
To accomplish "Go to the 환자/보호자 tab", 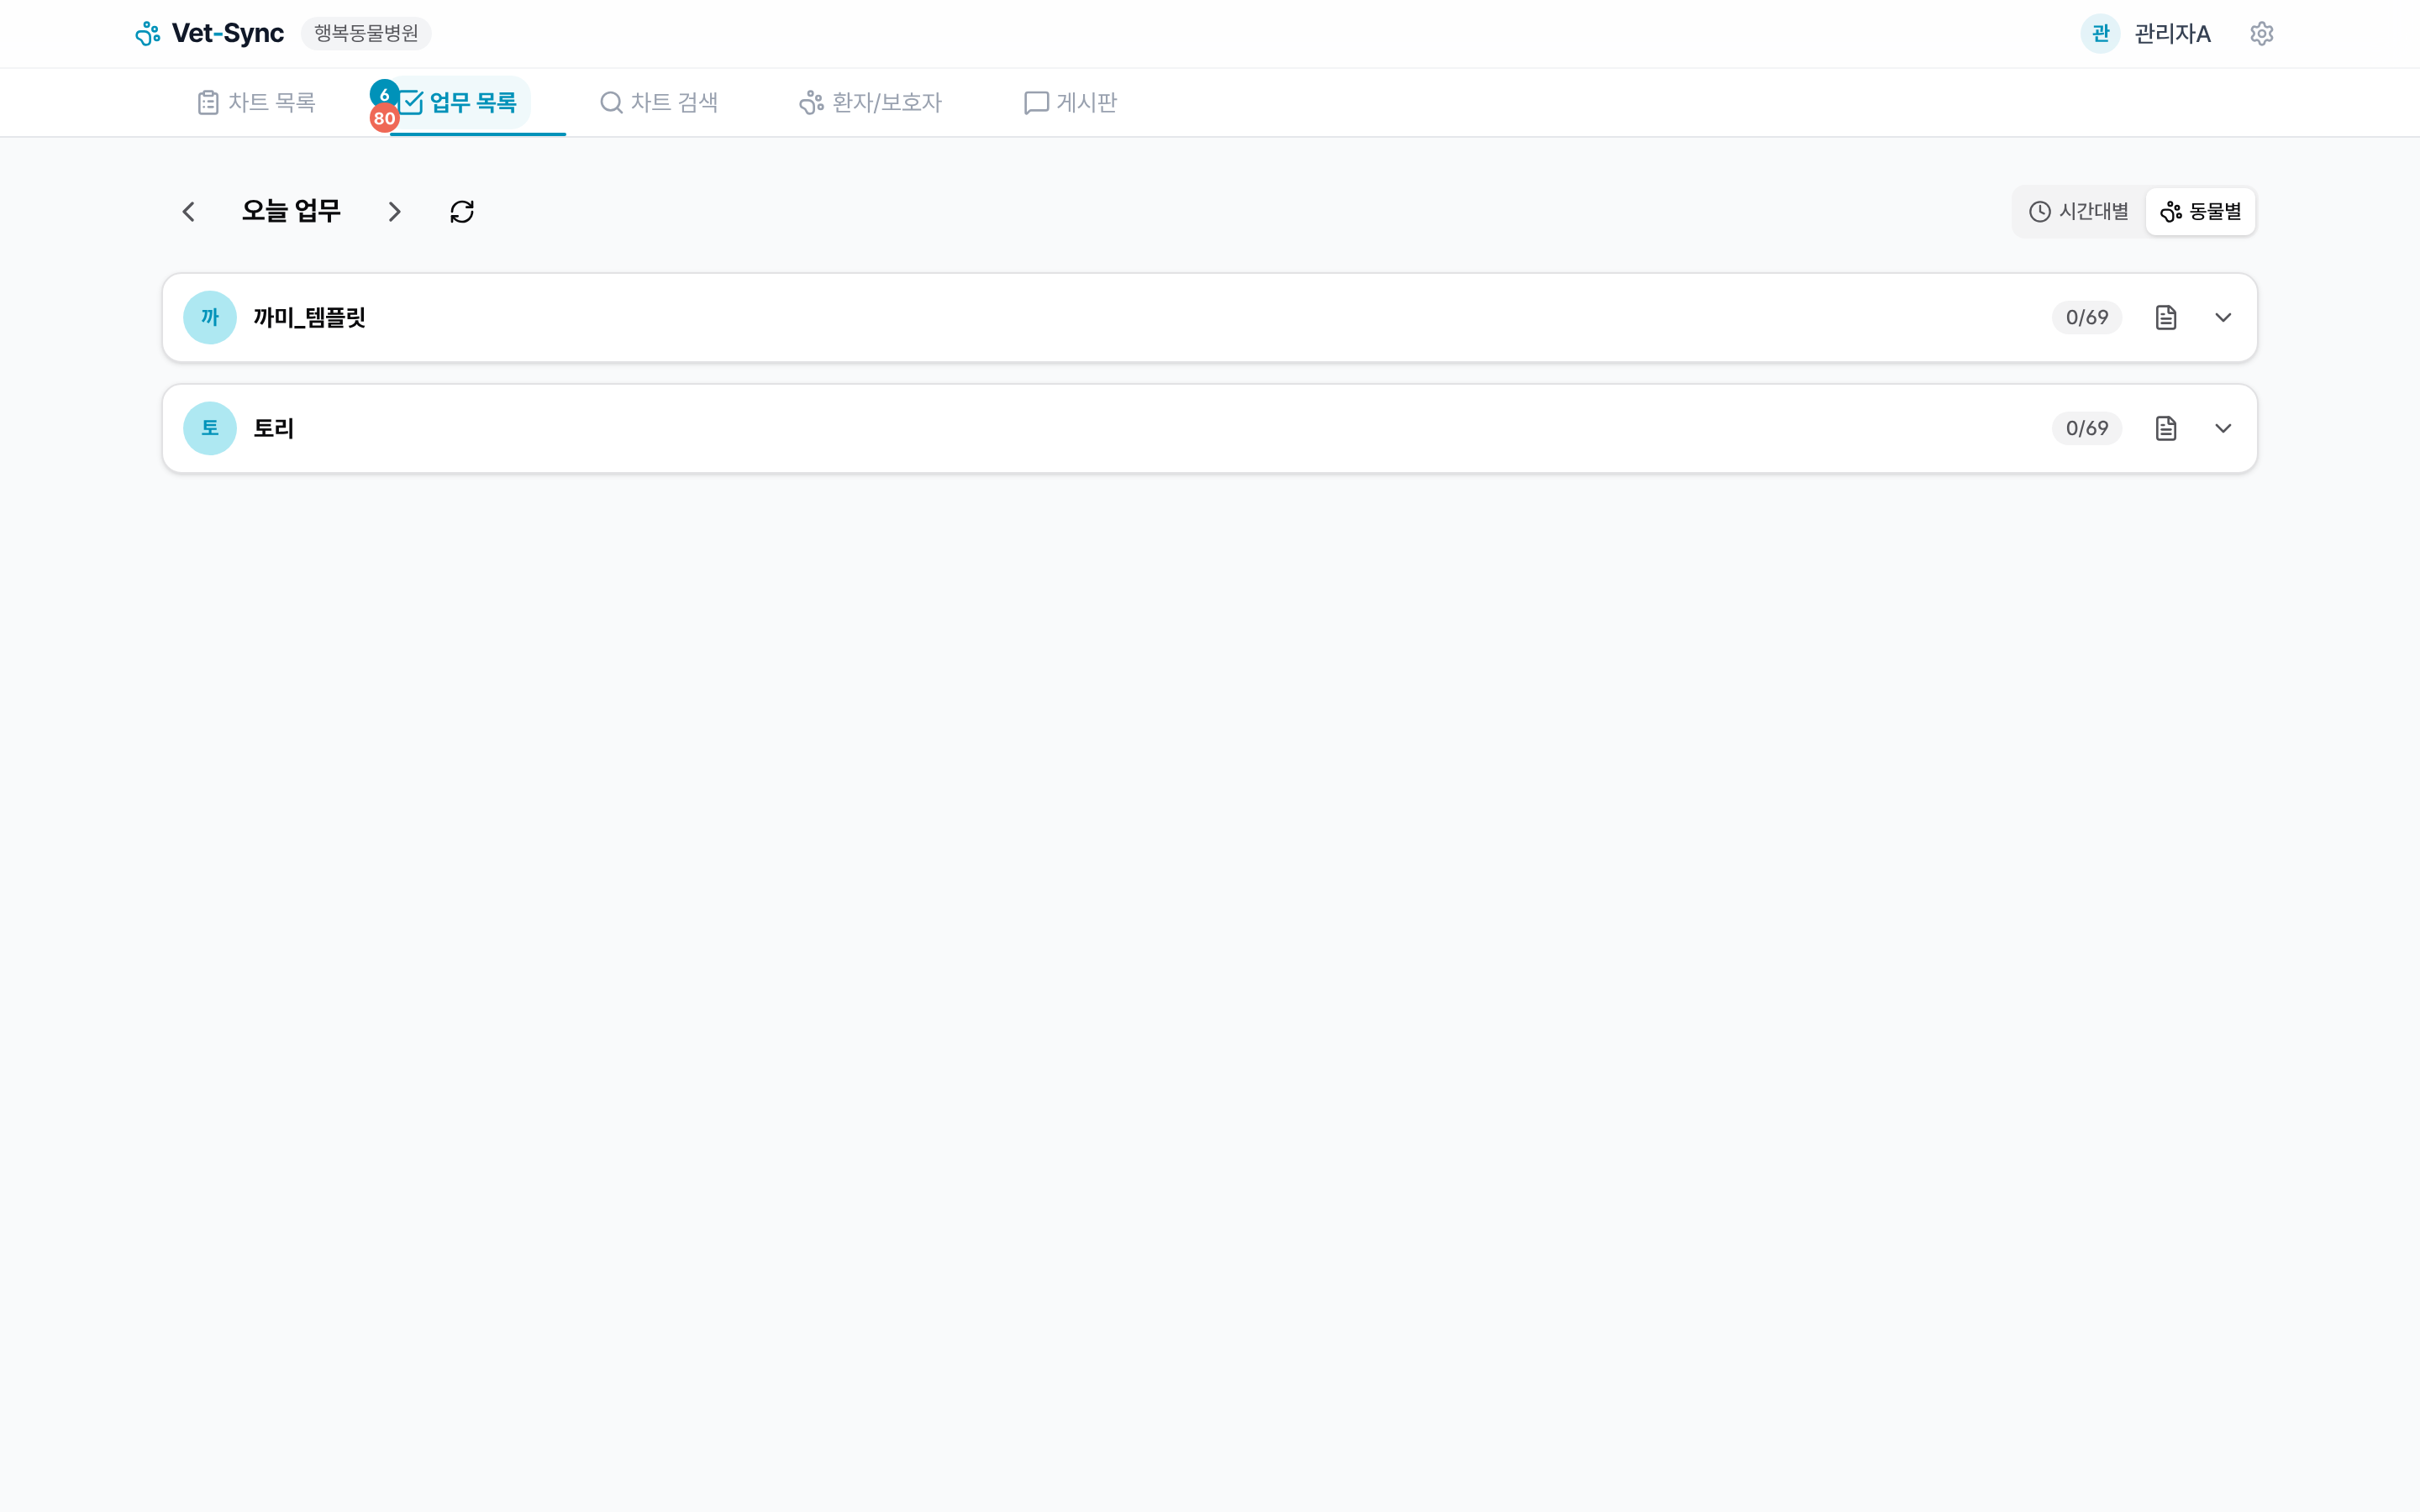I will (870, 103).
